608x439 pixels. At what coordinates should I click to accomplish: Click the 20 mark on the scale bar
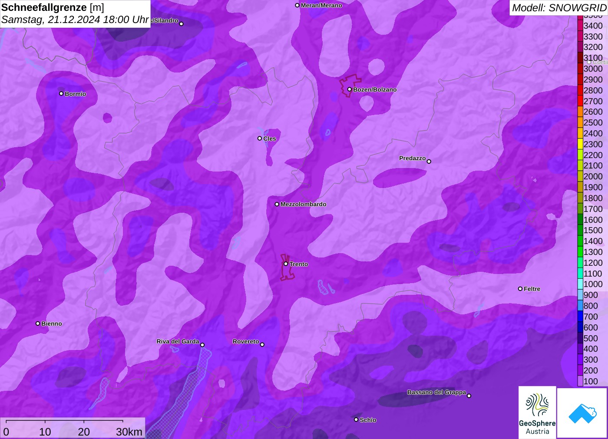pyautogui.click(x=84, y=432)
